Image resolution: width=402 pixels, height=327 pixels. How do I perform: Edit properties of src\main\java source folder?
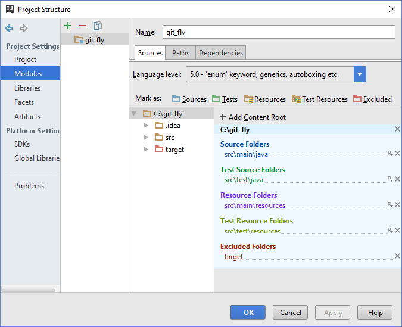(390, 154)
